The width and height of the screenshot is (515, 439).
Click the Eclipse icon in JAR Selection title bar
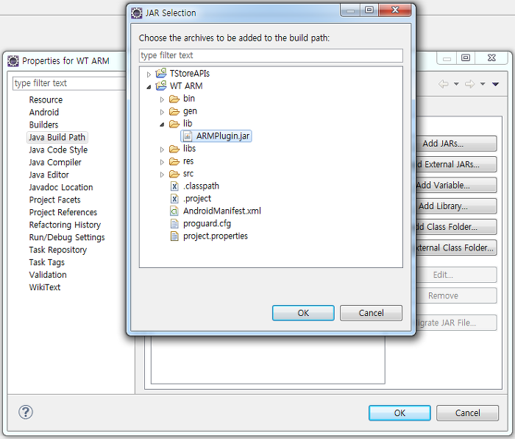pyautogui.click(x=137, y=13)
